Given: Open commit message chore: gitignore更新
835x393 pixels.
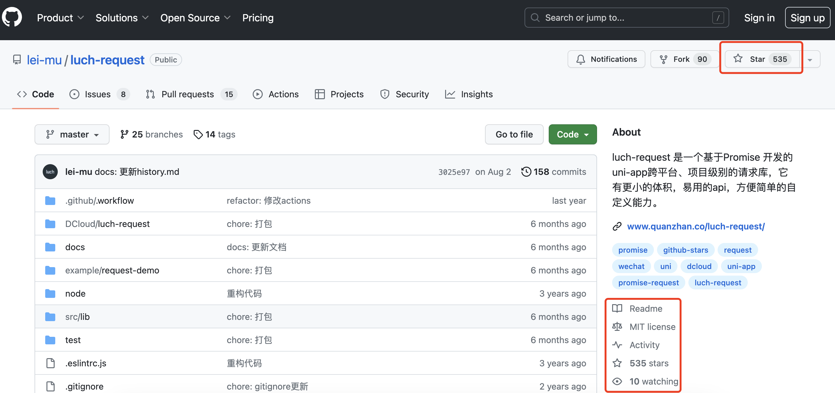Looking at the screenshot, I should point(267,386).
